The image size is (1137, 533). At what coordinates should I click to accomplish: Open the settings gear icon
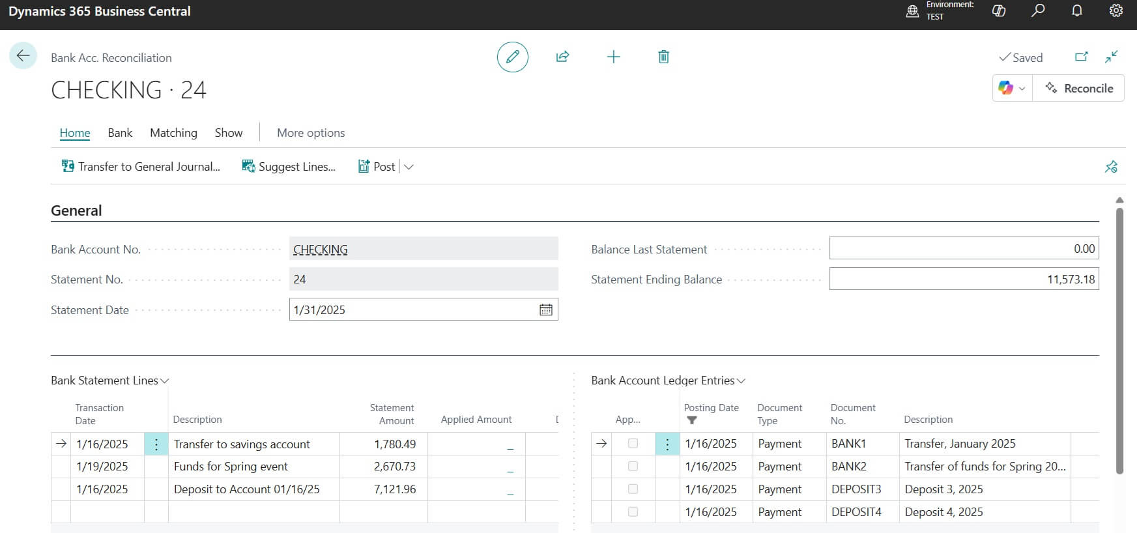[1116, 11]
